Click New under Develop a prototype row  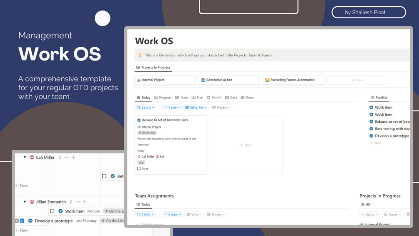tap(22, 230)
